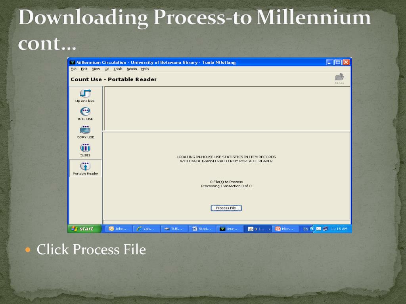Open the Admin menu
This screenshot has width=406, height=304.
coord(132,69)
